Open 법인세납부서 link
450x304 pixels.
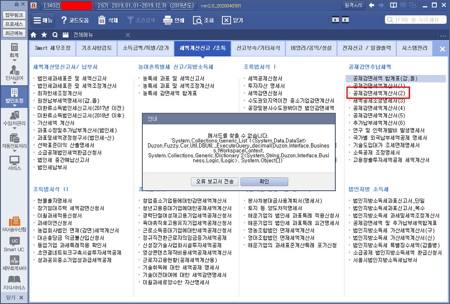tap(55, 167)
